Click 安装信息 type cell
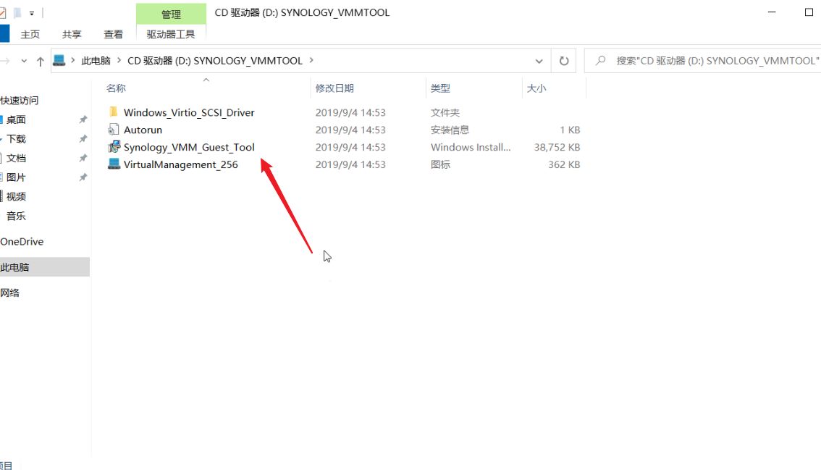821x470 pixels. pyautogui.click(x=450, y=130)
